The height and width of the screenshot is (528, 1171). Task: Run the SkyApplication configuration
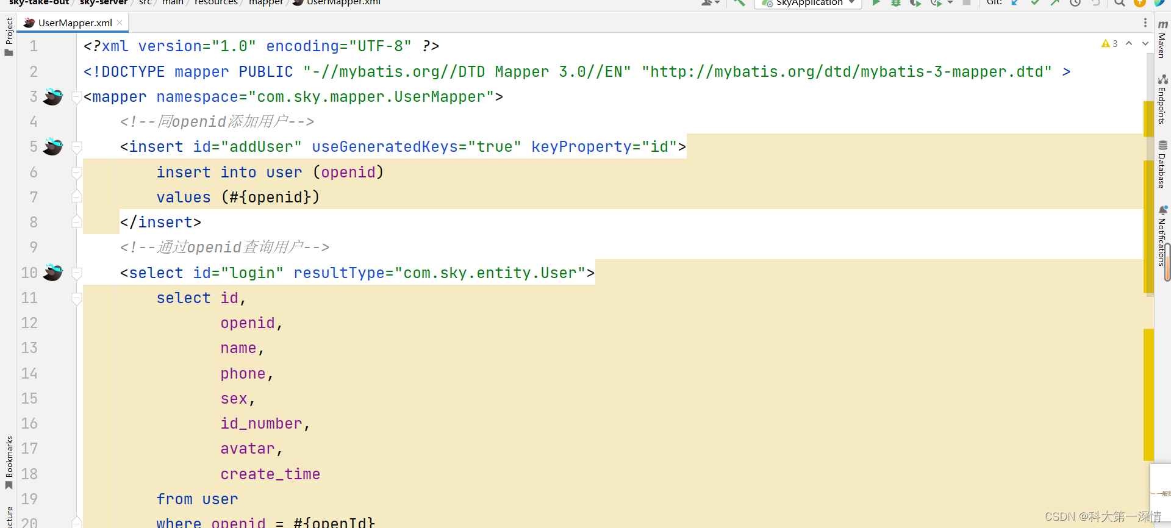pyautogui.click(x=876, y=3)
